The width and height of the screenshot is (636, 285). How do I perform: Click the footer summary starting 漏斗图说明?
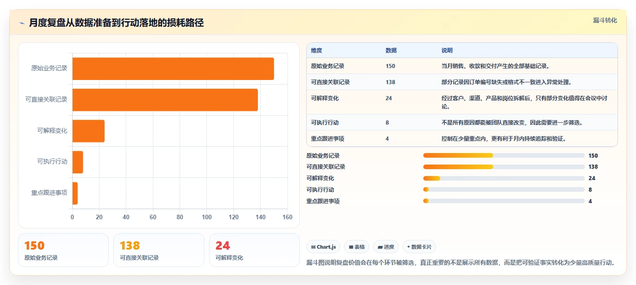tap(461, 263)
